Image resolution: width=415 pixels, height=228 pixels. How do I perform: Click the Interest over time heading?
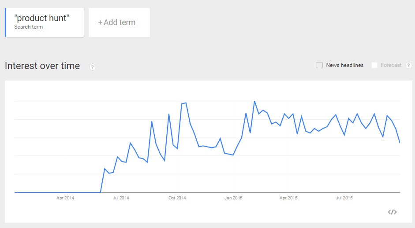tap(42, 66)
